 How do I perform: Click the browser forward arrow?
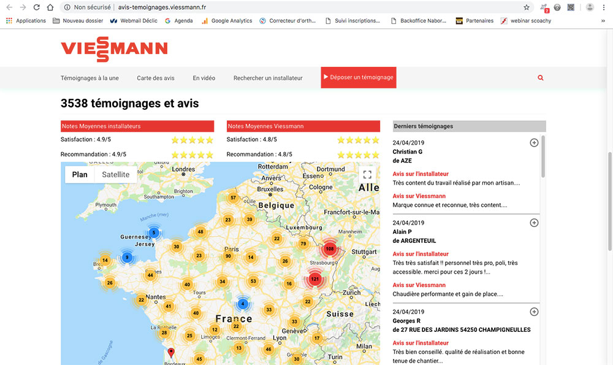[x=23, y=7]
